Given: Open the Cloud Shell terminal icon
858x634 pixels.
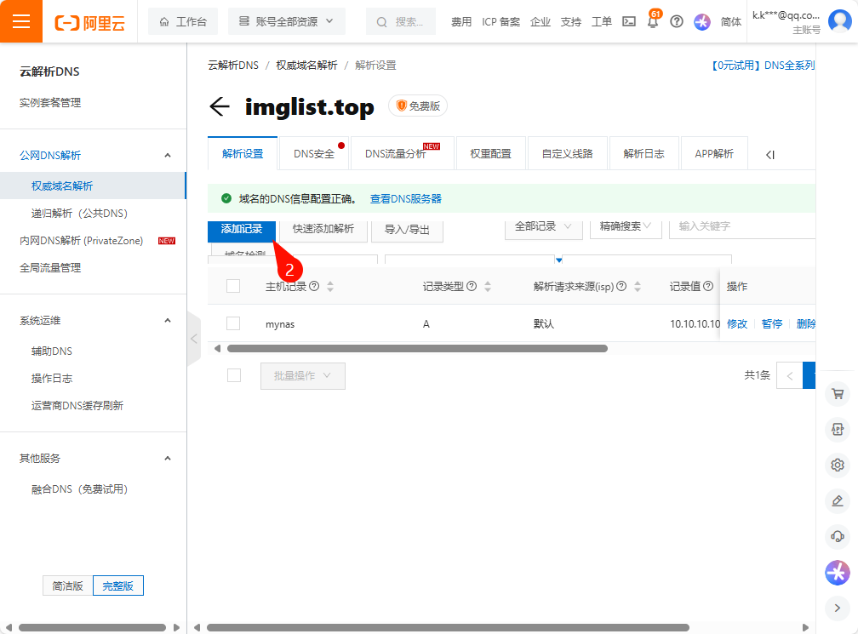Looking at the screenshot, I should [x=629, y=22].
